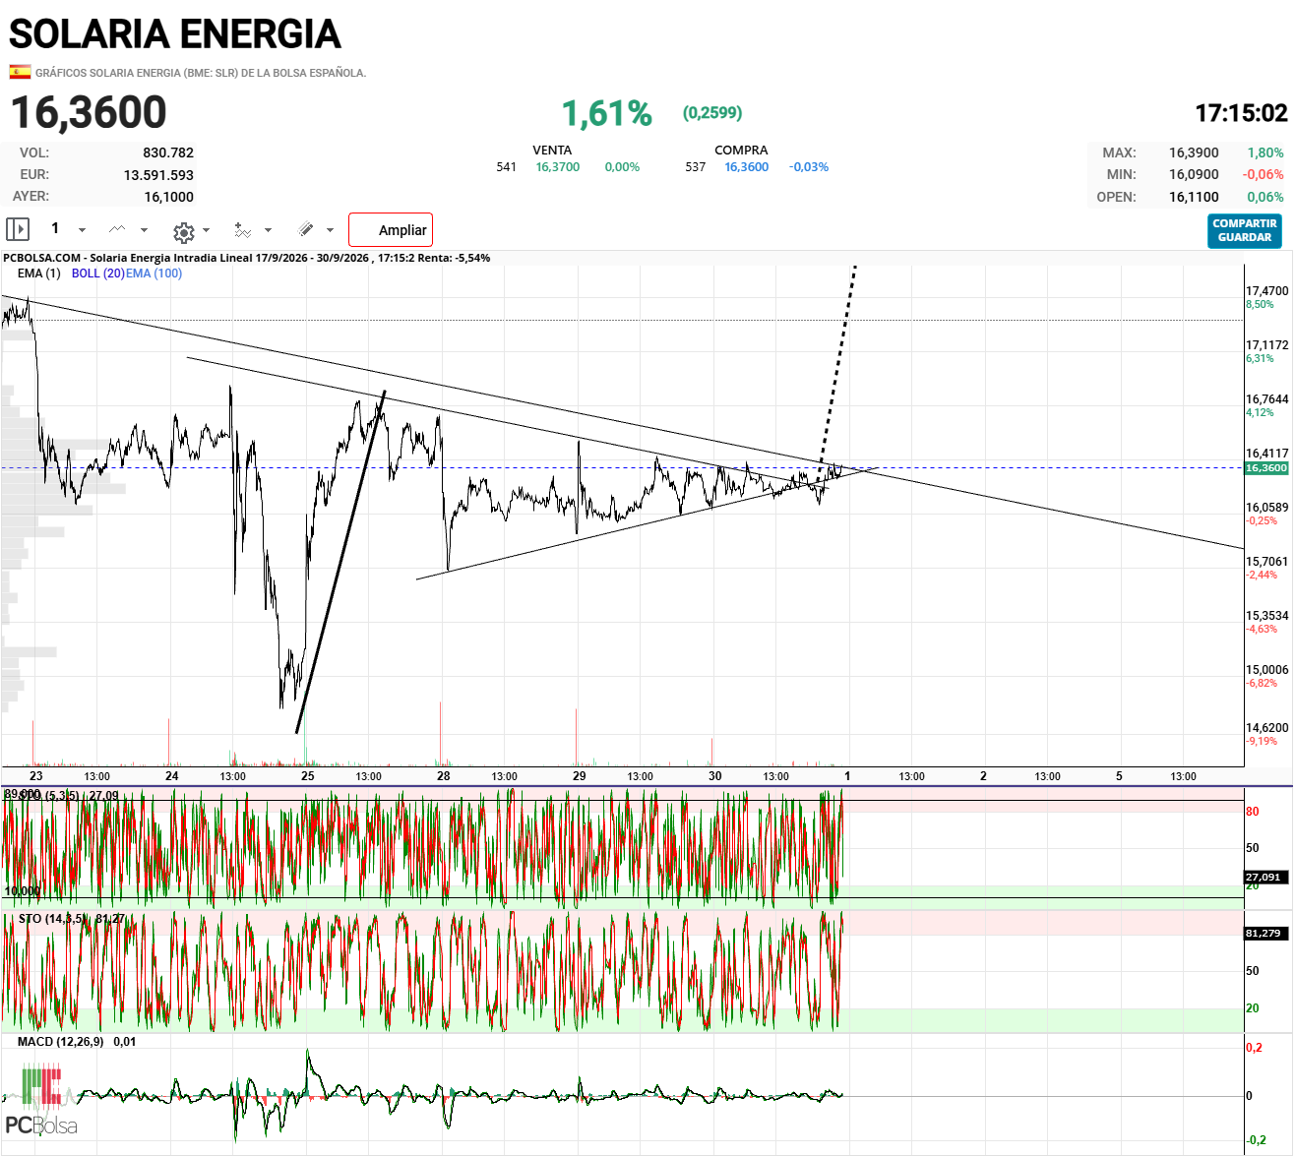This screenshot has height=1156, width=1296.
Task: Click the Ampliar button
Action: [x=391, y=230]
